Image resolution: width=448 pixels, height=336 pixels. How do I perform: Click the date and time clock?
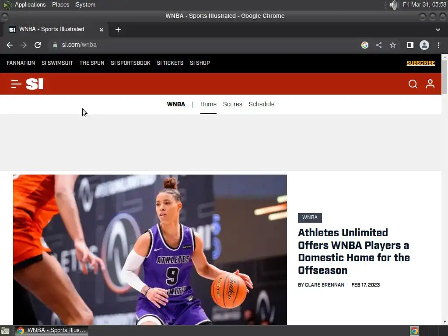coord(424,4)
